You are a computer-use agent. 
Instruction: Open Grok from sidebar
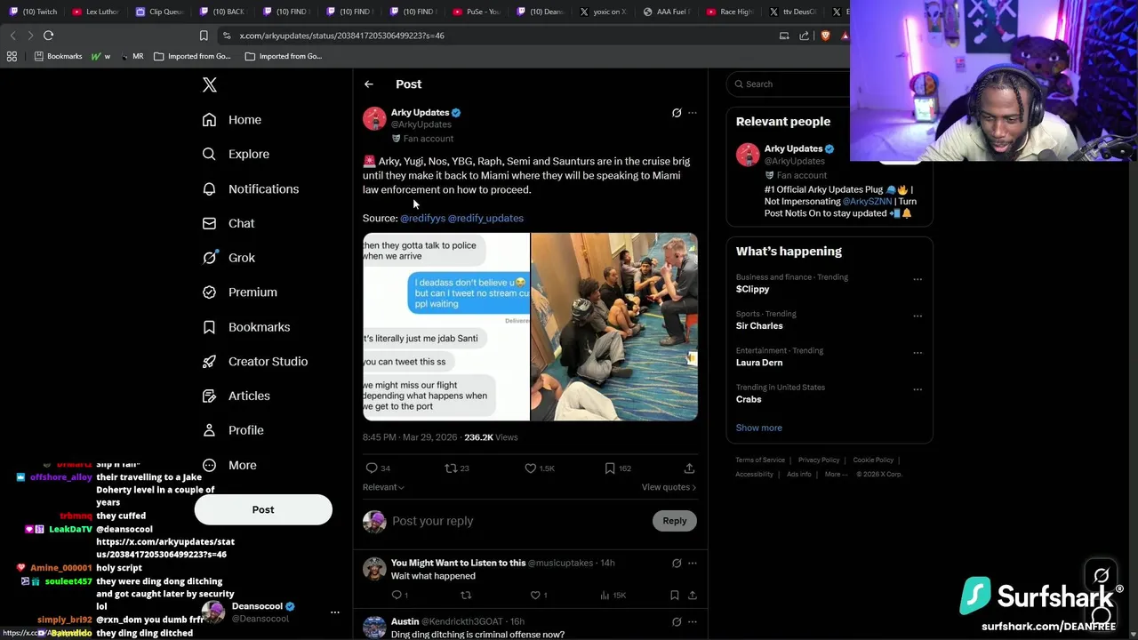point(228,258)
